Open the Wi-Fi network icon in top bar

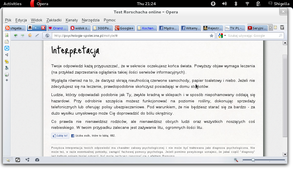point(247,4)
